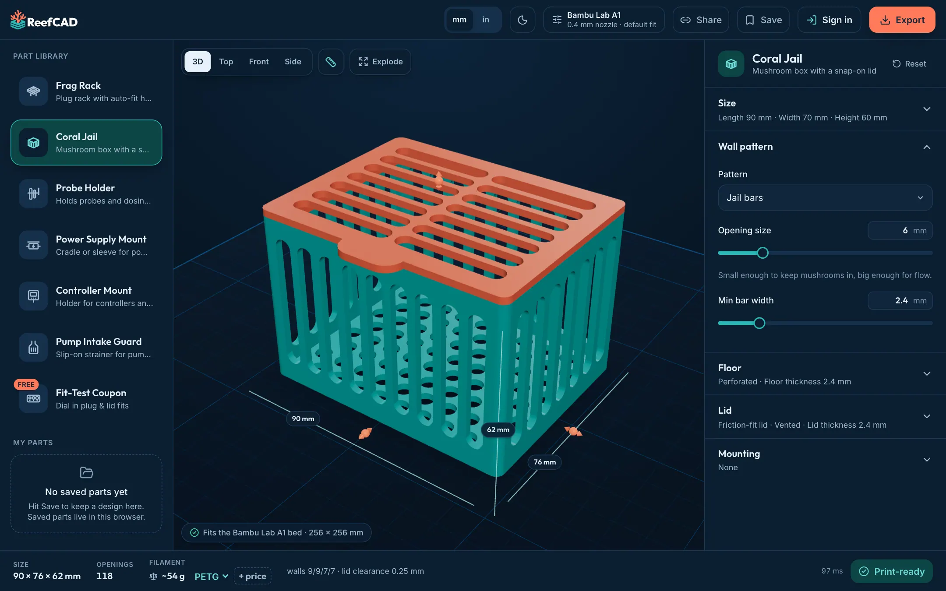The image size is (946, 591).
Task: Reset the Coral Jail parameters
Action: tap(909, 64)
